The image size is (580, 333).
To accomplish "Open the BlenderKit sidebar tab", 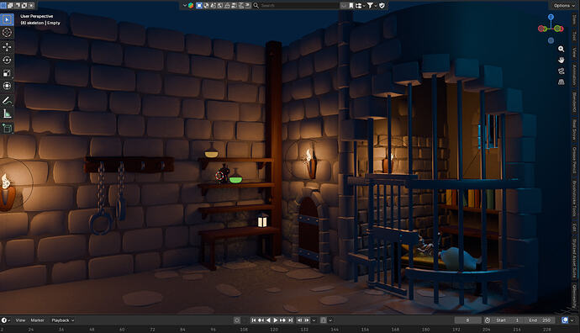I will click(574, 102).
